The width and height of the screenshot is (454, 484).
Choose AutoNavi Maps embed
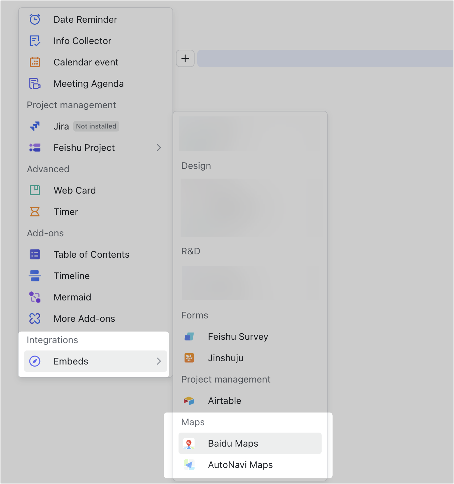click(x=250, y=465)
